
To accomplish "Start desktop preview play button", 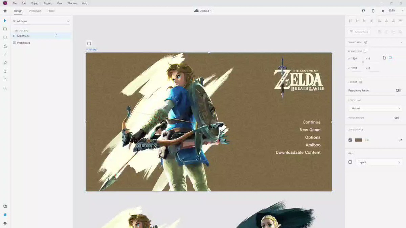I will (x=383, y=11).
